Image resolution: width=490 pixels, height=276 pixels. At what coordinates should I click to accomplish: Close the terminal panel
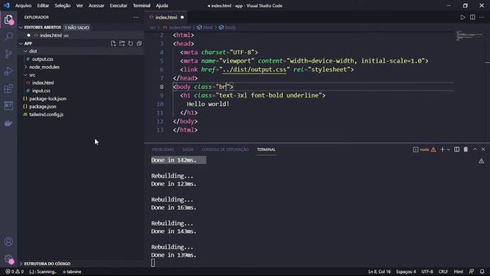click(483, 149)
